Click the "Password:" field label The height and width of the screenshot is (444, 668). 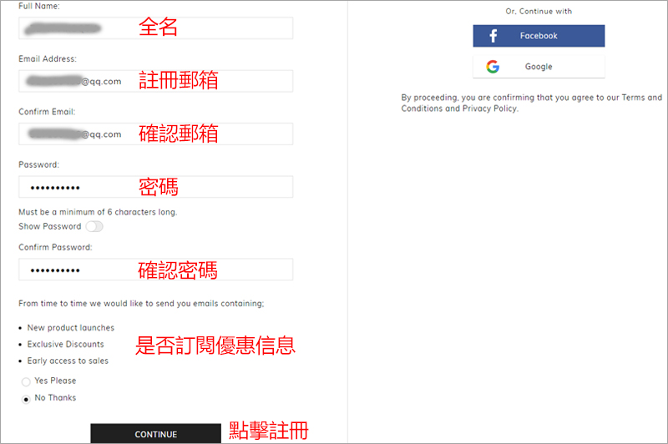pyautogui.click(x=38, y=164)
